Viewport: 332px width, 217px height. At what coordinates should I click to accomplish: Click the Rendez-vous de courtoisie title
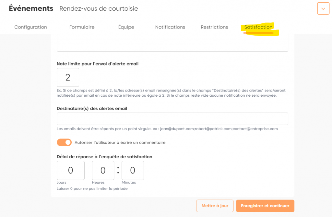[99, 9]
